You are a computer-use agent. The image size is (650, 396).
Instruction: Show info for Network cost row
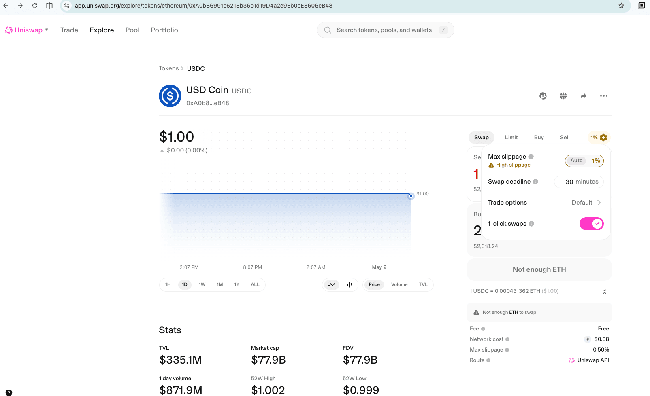tap(507, 339)
